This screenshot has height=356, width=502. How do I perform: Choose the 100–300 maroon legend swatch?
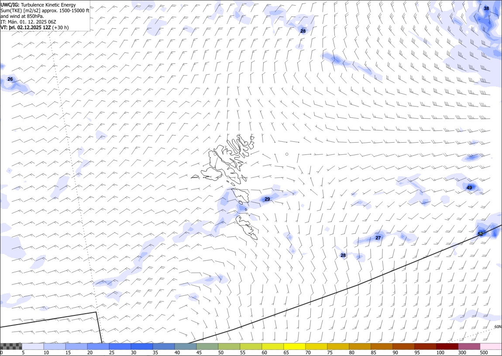click(x=447, y=346)
